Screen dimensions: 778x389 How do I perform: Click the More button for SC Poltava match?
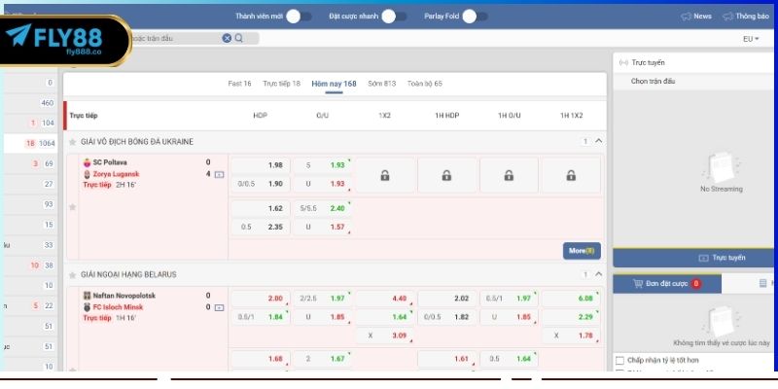581,251
